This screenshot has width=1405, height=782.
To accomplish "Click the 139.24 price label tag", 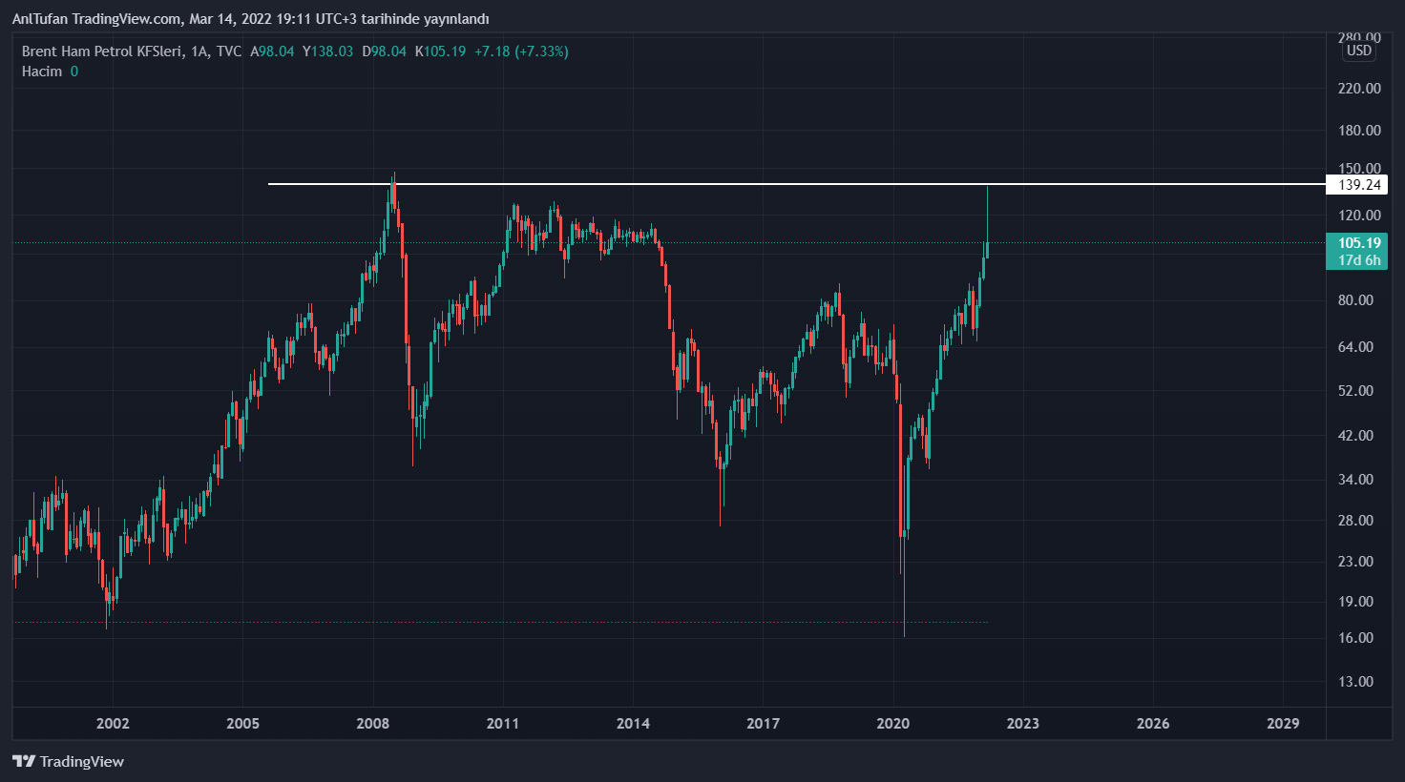I will [1359, 185].
